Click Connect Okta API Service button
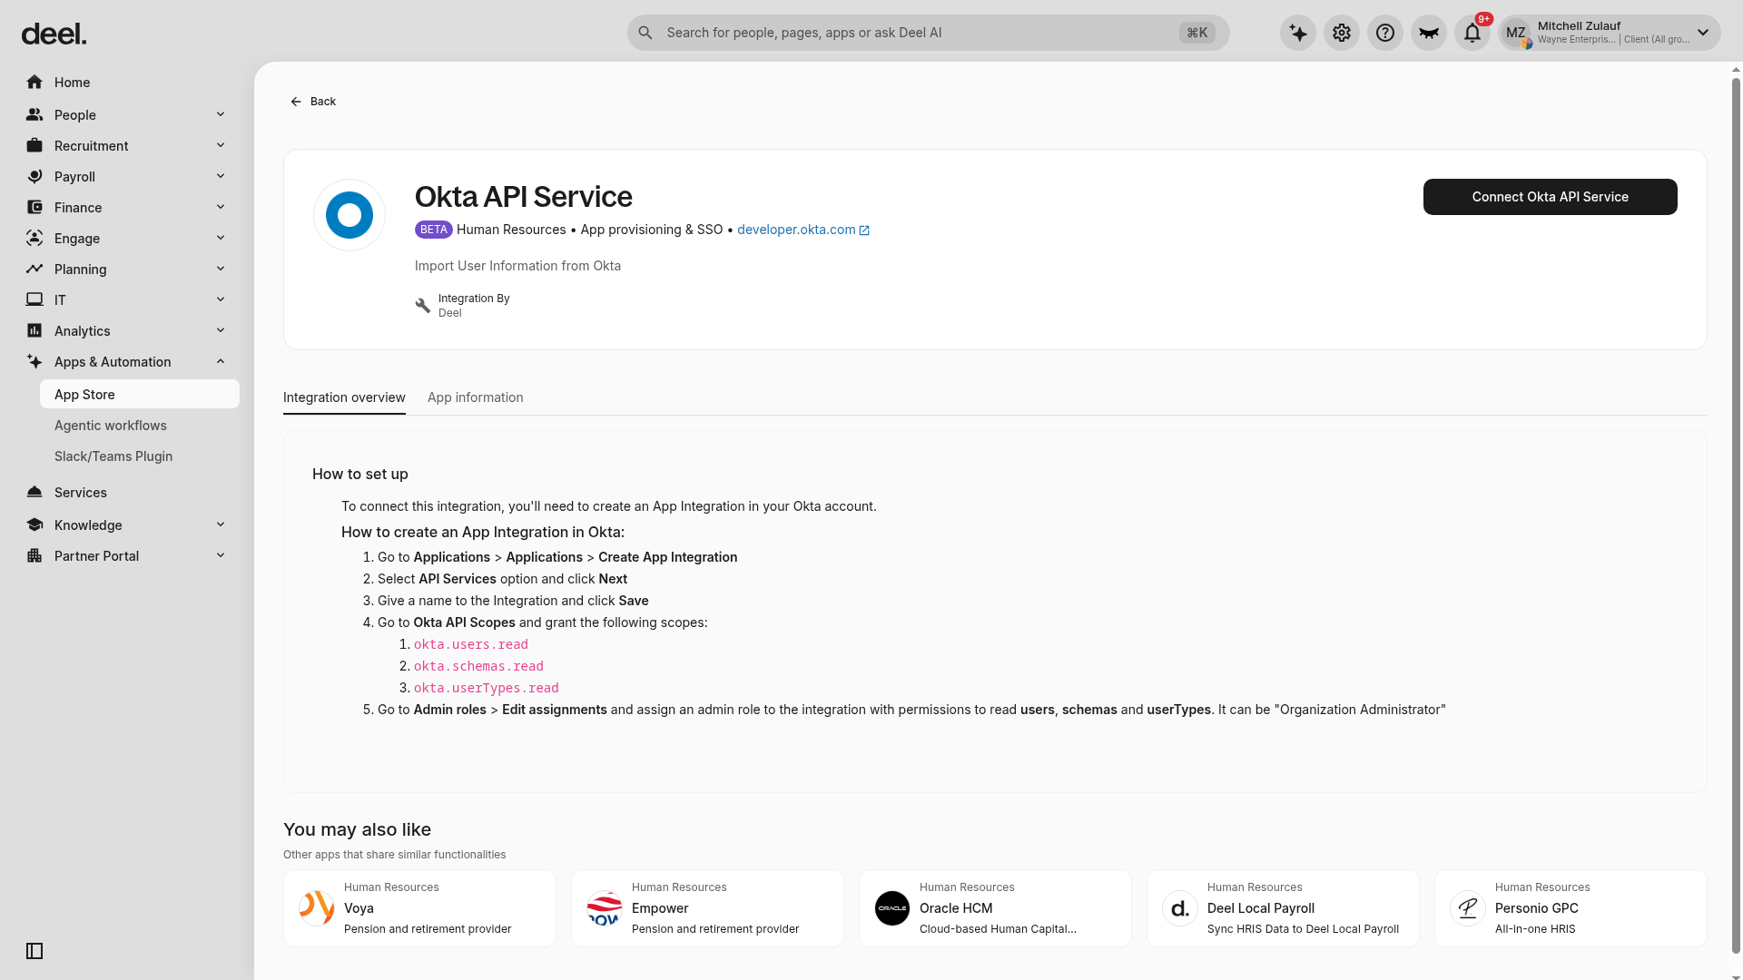1743x980 pixels. click(1551, 197)
